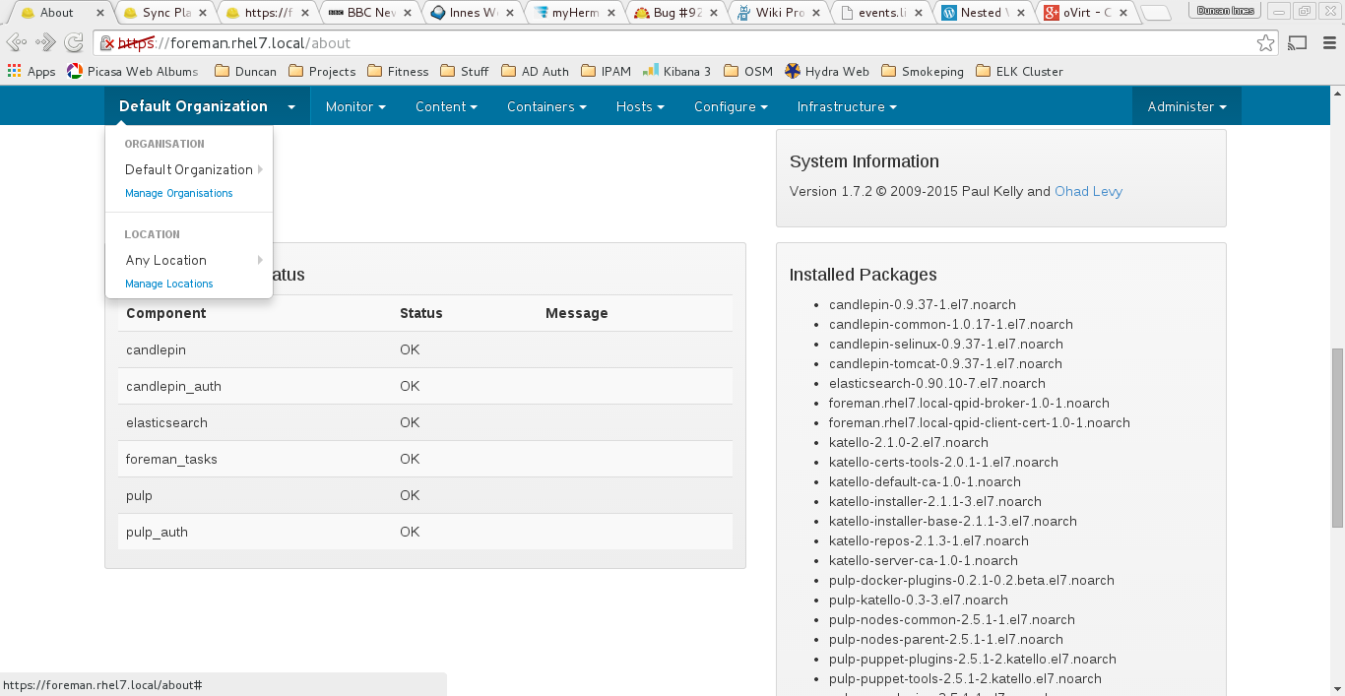This screenshot has width=1345, height=696.
Task: Open the Fitness bookmarks folder
Action: (398, 71)
